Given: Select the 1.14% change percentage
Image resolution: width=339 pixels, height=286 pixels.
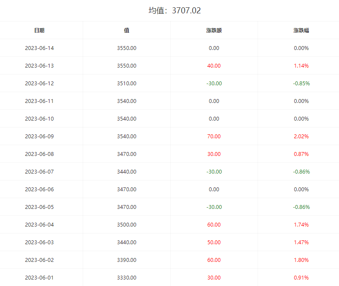Looking at the screenshot, I should click(301, 66).
